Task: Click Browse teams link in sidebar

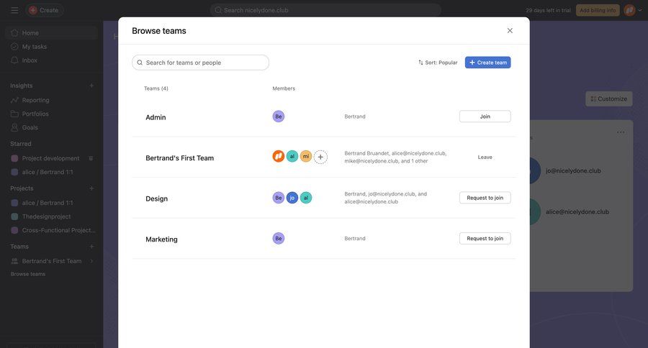Action: (28, 274)
